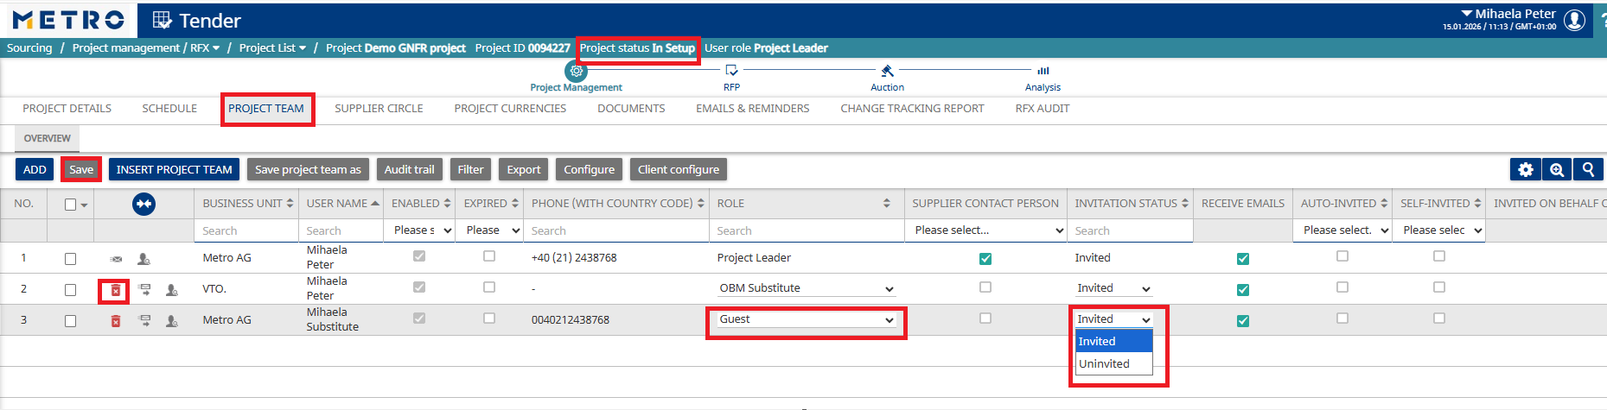Toggle Auto-Invited checkbox in row 3
Viewport: 1607px width, 410px height.
tap(1342, 318)
